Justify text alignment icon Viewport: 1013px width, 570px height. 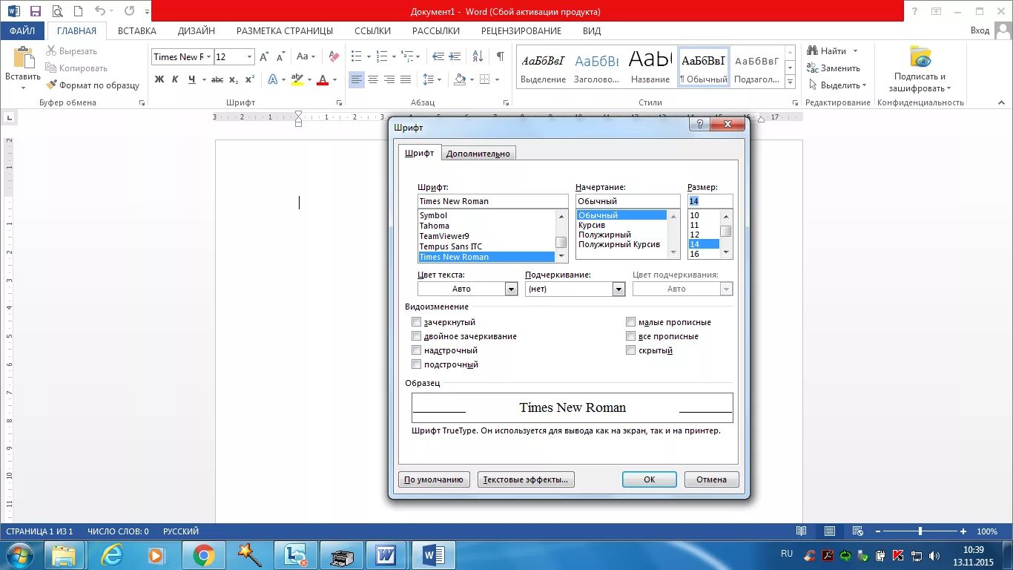point(406,79)
